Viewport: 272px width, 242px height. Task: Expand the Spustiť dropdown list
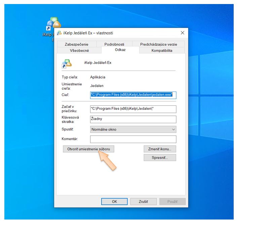133,130
